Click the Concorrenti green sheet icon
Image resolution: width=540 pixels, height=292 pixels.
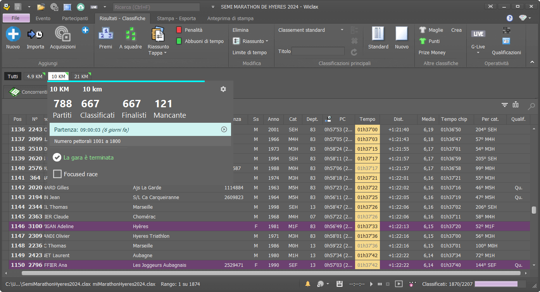15,92
